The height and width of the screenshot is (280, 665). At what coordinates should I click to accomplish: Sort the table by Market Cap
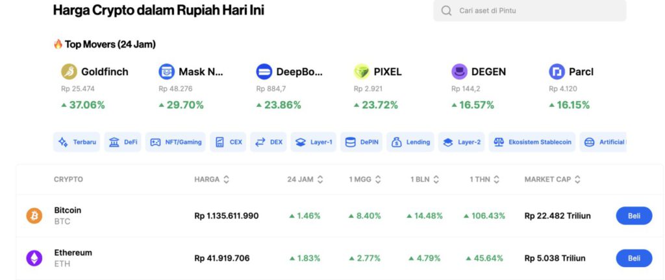553,180
